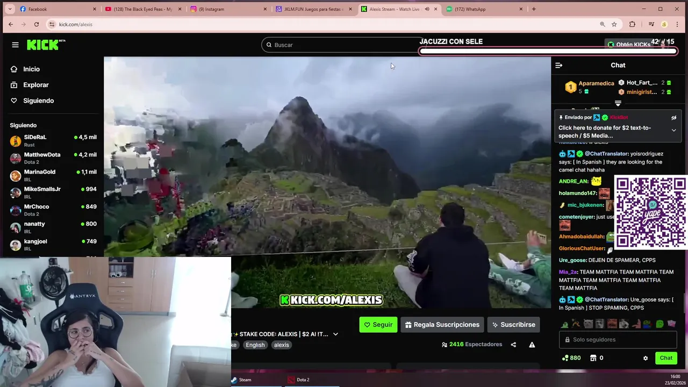688x387 pixels.
Task: Open the browser profile avatar
Action: (x=664, y=24)
